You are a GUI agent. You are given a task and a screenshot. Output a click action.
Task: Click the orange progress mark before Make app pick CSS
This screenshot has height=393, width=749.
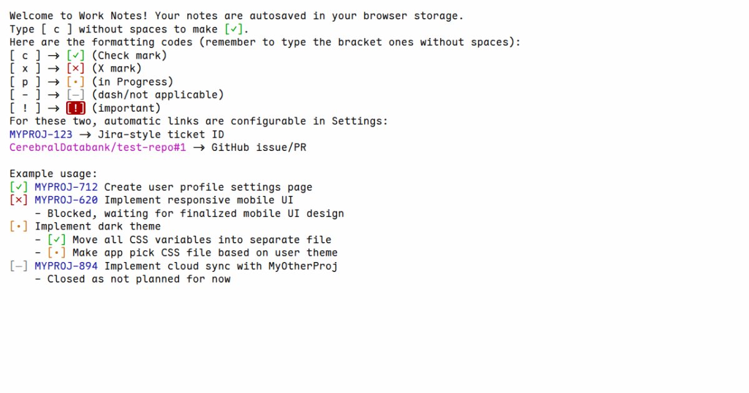tap(57, 253)
